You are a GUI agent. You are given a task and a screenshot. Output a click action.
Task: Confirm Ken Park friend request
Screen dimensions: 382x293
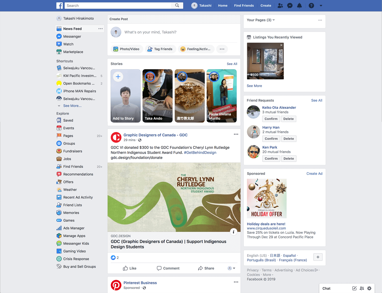[x=271, y=158]
